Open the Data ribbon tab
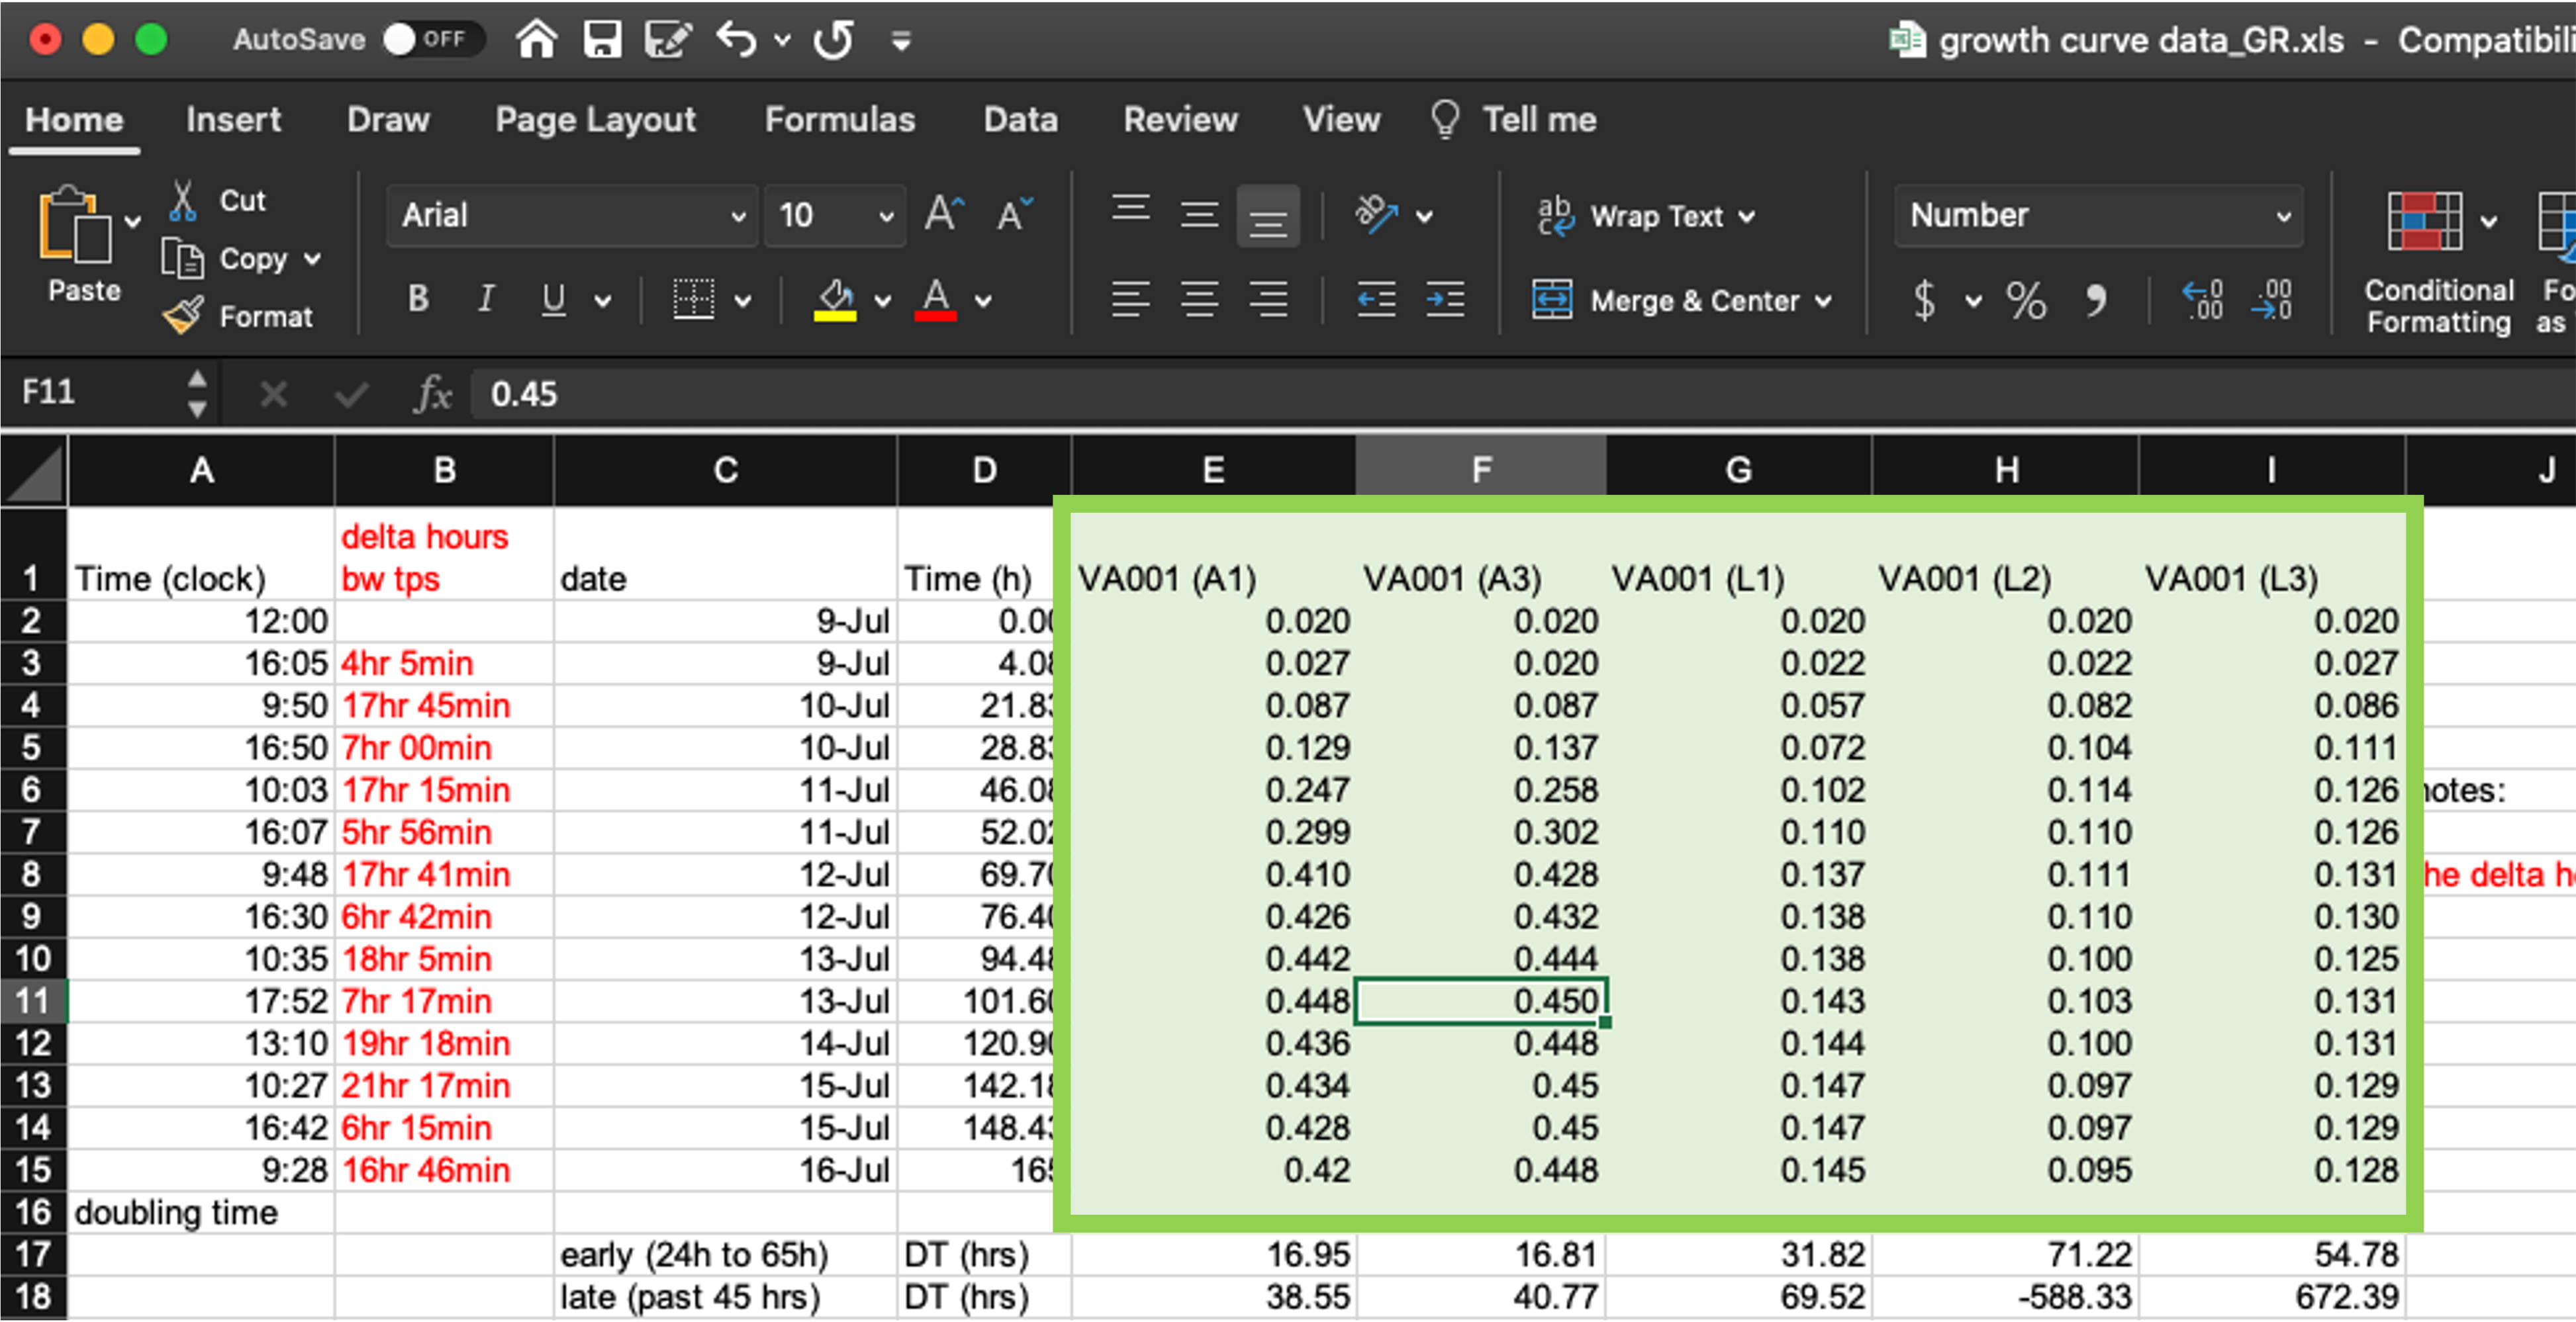The width and height of the screenshot is (2576, 1322). click(x=1014, y=118)
